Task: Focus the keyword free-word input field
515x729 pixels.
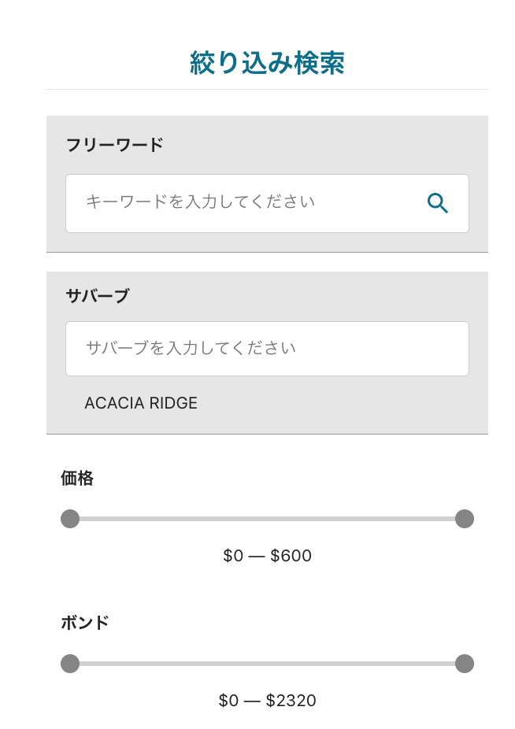Action: [267, 204]
